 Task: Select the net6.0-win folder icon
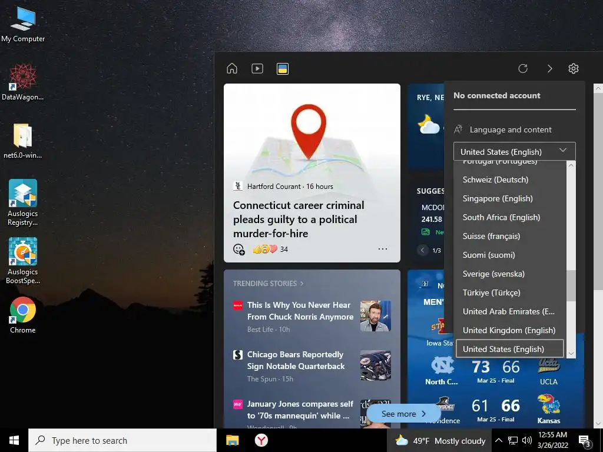pos(23,141)
